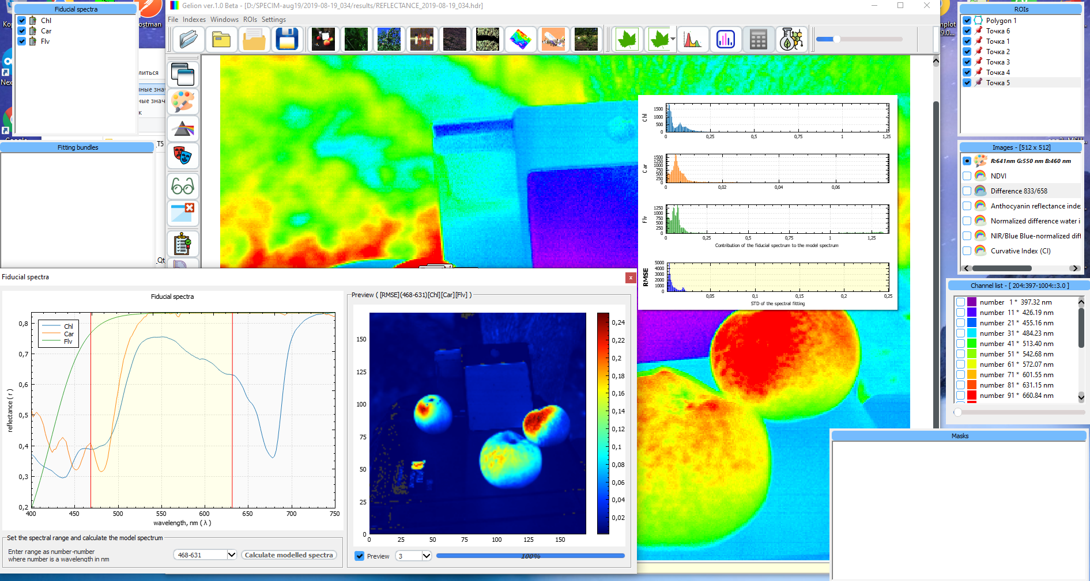Click the rainbow 3D surface icon
The width and height of the screenshot is (1090, 581).
click(521, 40)
